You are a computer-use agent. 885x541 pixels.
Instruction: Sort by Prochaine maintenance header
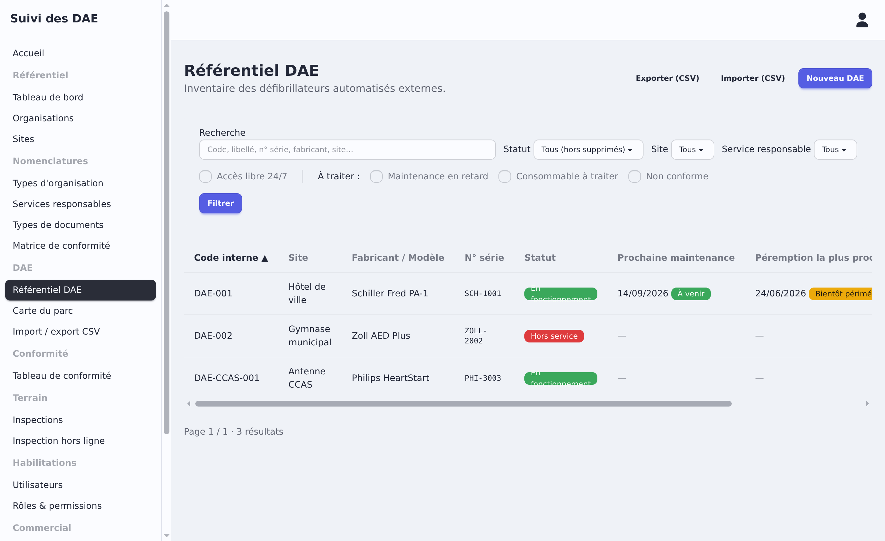tap(676, 258)
